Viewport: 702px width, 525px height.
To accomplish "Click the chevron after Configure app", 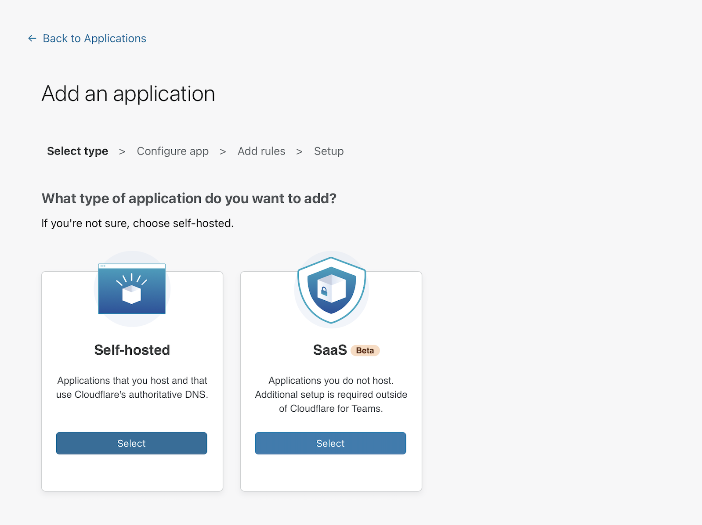I will [223, 151].
